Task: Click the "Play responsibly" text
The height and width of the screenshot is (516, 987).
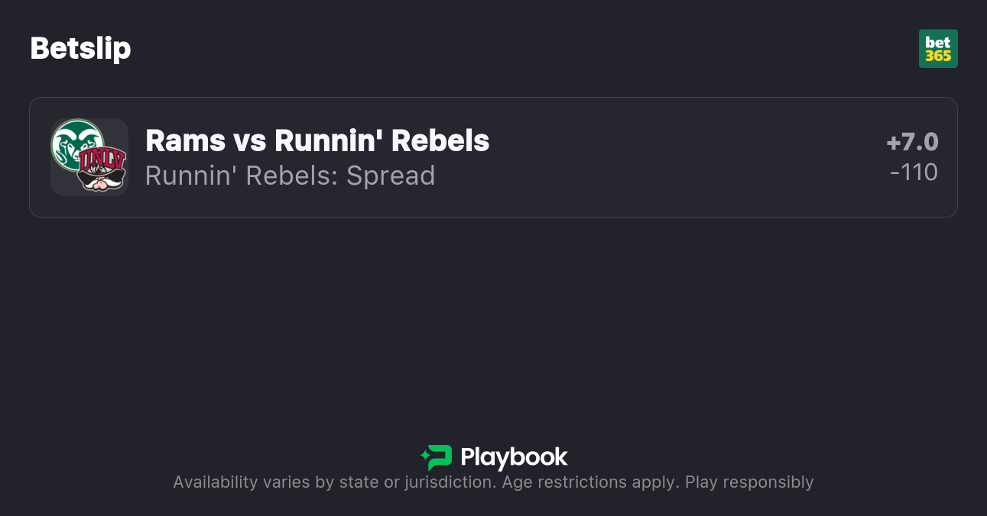Action: (x=749, y=482)
